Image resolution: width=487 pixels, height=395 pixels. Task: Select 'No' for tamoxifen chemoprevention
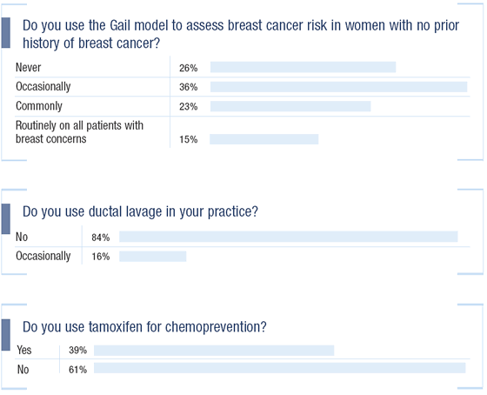(23, 370)
